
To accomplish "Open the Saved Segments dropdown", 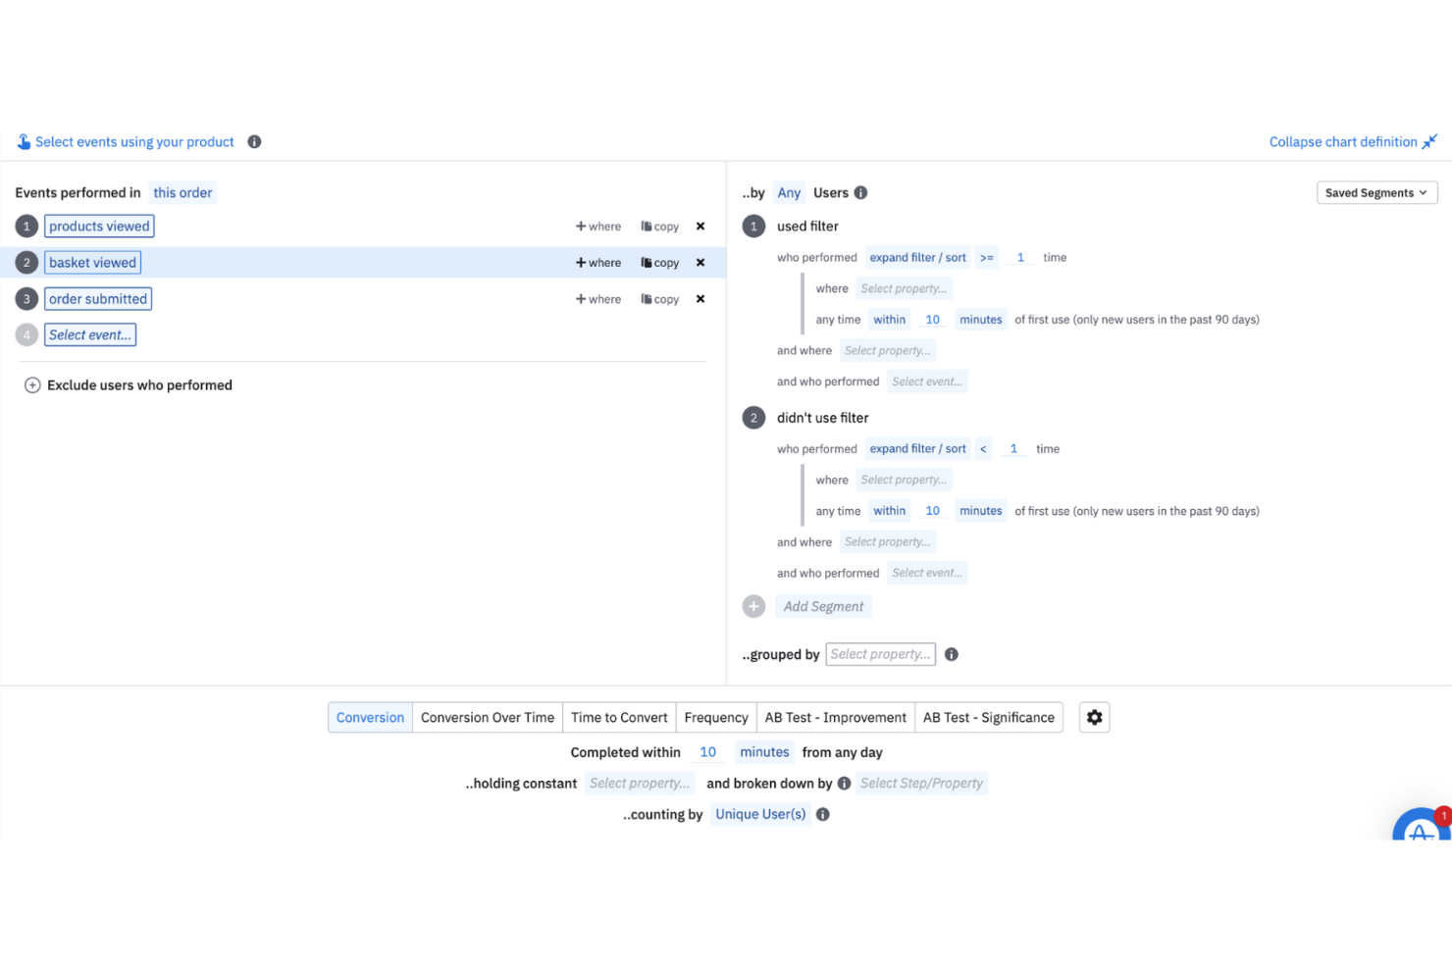I will [1375, 193].
